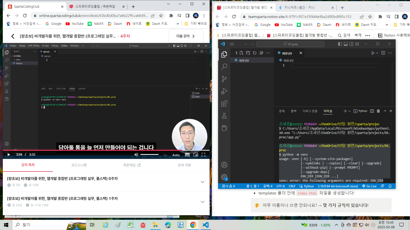Seek on lecture video progress bar

[x=106, y=150]
